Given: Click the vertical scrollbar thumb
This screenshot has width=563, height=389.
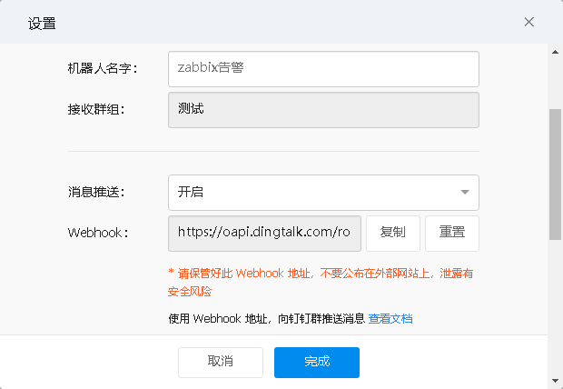Looking at the screenshot, I should tap(555, 175).
